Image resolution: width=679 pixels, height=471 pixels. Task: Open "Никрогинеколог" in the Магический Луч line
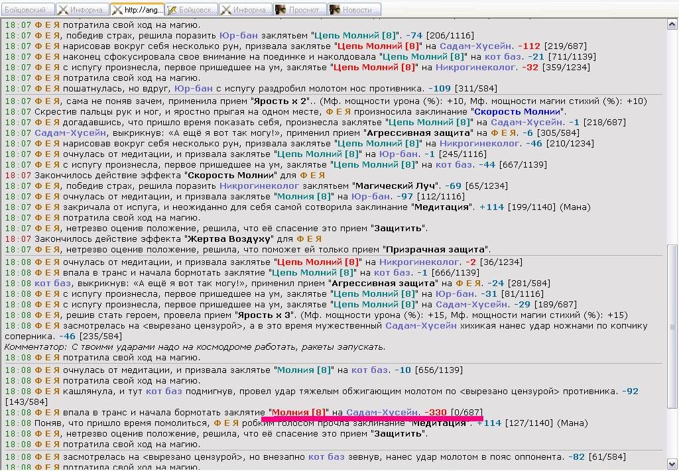click(x=259, y=186)
